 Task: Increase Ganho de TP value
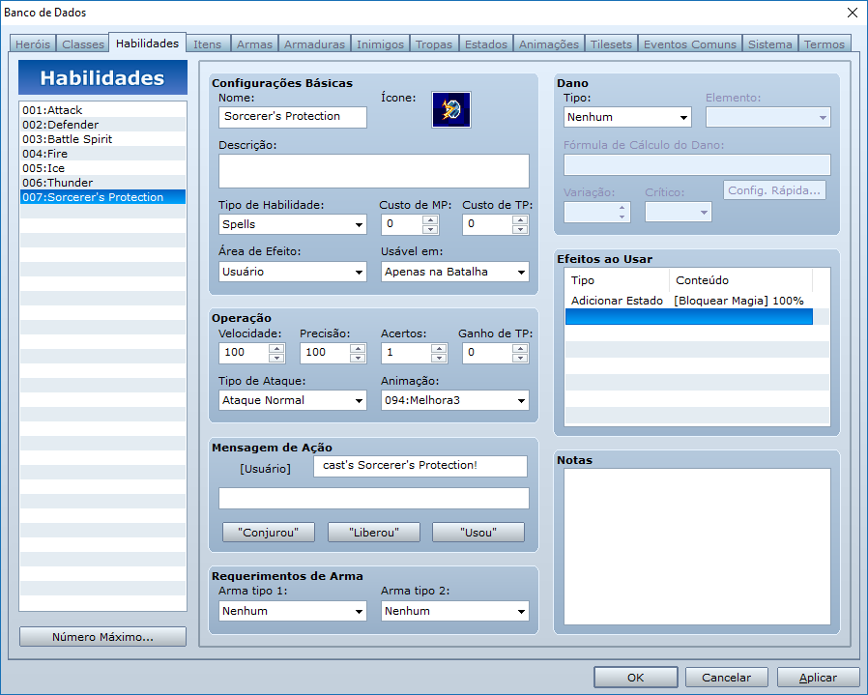click(x=520, y=348)
